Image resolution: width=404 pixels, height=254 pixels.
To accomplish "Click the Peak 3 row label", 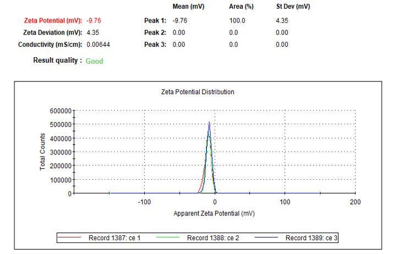I will [x=155, y=45].
